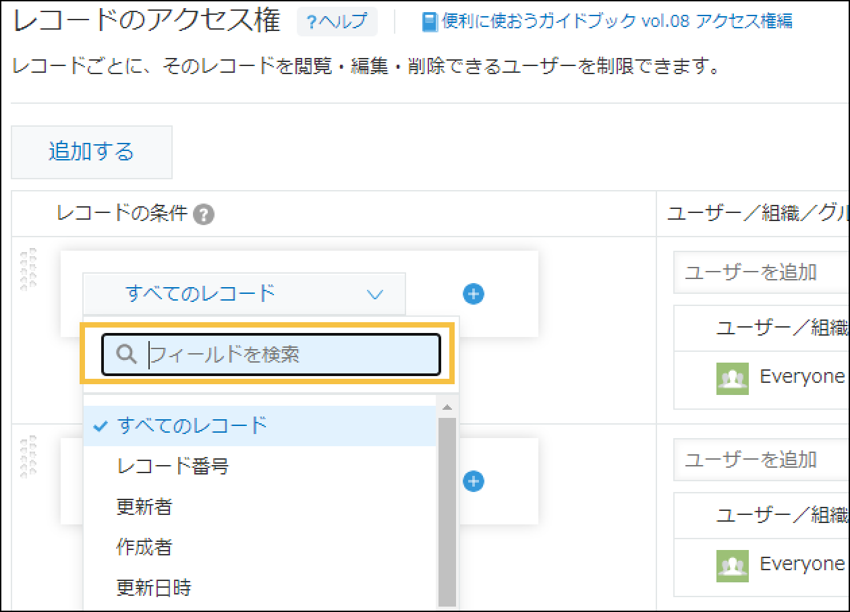
Task: Choose the 更新者 entry in the list
Action: point(143,507)
